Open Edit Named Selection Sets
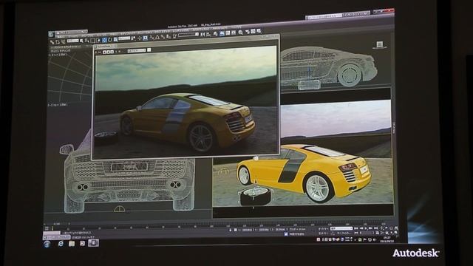This screenshot has width=473, height=266. [x=174, y=36]
